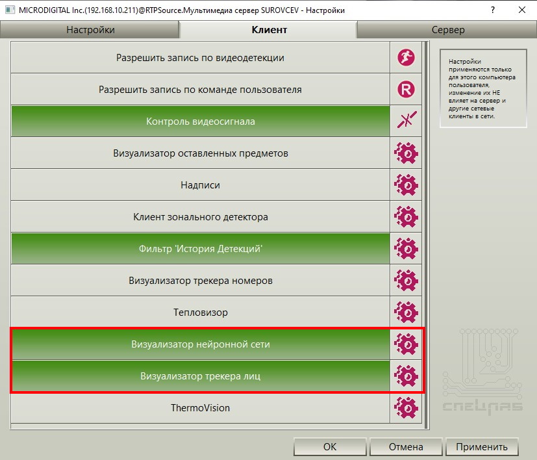Open gear settings for Визуализатор нейронной сети
The height and width of the screenshot is (460, 537).
(x=406, y=344)
